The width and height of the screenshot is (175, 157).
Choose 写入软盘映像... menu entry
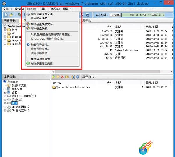52,18
